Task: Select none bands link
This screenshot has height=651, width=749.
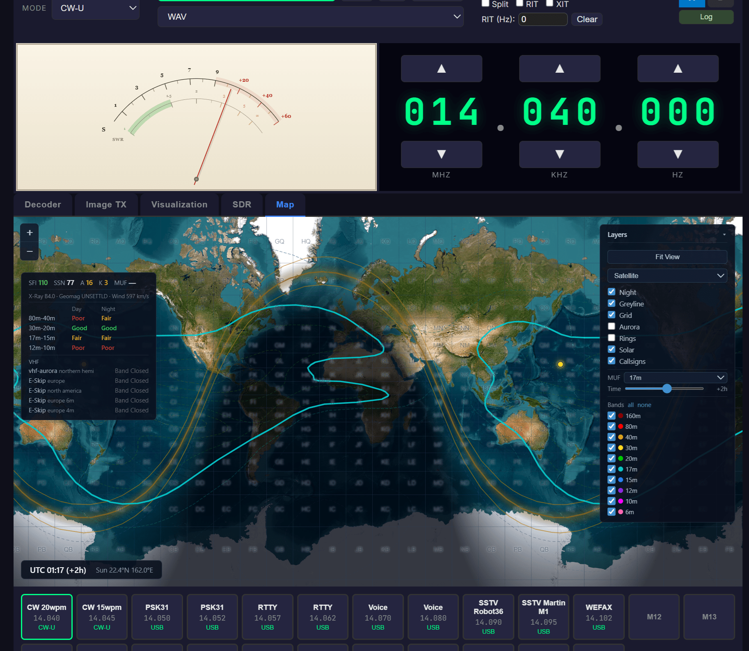Action: point(644,405)
